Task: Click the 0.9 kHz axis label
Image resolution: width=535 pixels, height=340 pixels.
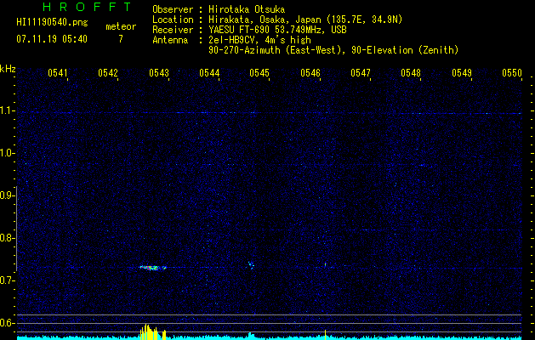Action: pyautogui.click(x=7, y=195)
